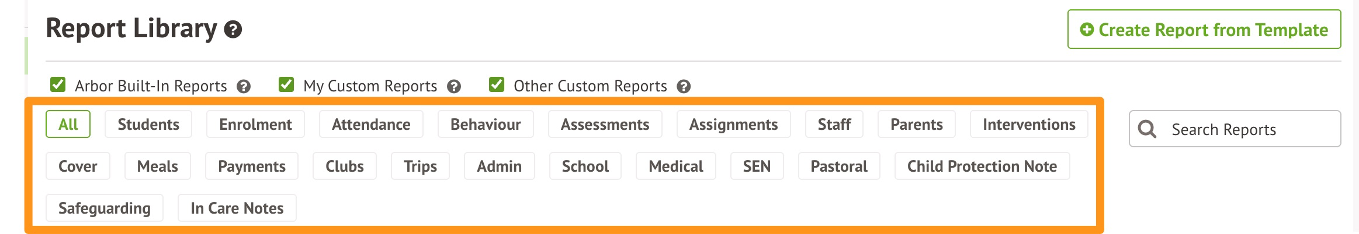Toggle My Custom Reports checkbox
Image resolution: width=1359 pixels, height=234 pixels.
(286, 85)
